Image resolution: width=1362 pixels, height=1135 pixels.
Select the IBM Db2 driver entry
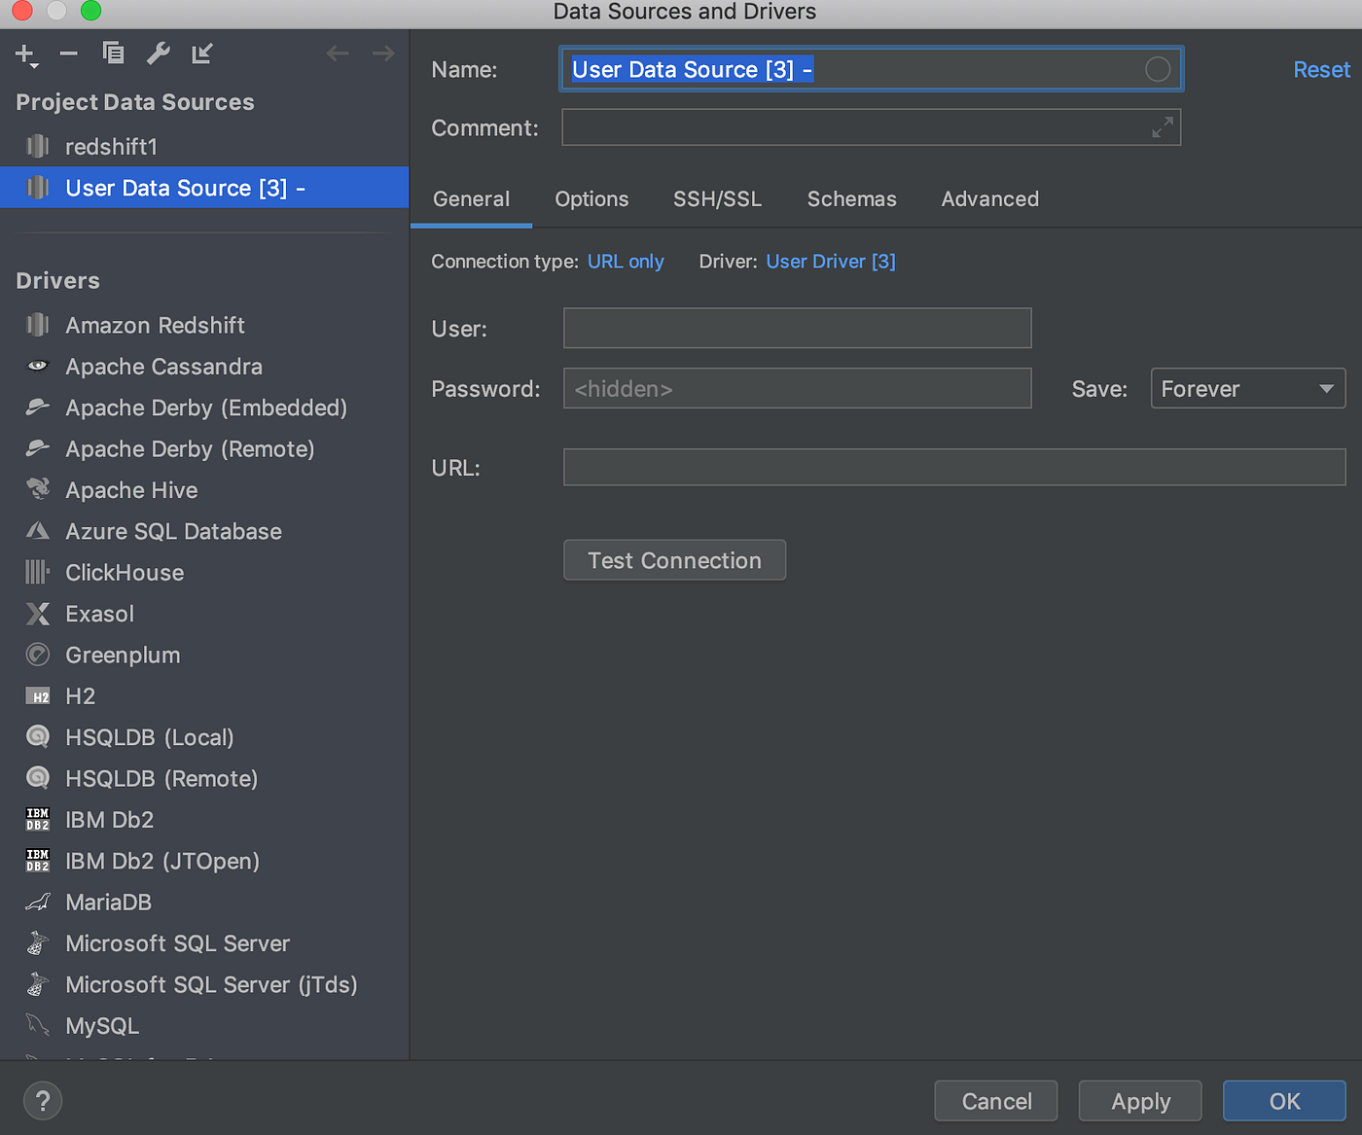(109, 819)
